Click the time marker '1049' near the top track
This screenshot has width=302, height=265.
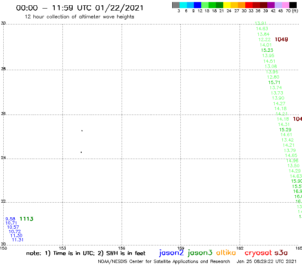point(282,40)
